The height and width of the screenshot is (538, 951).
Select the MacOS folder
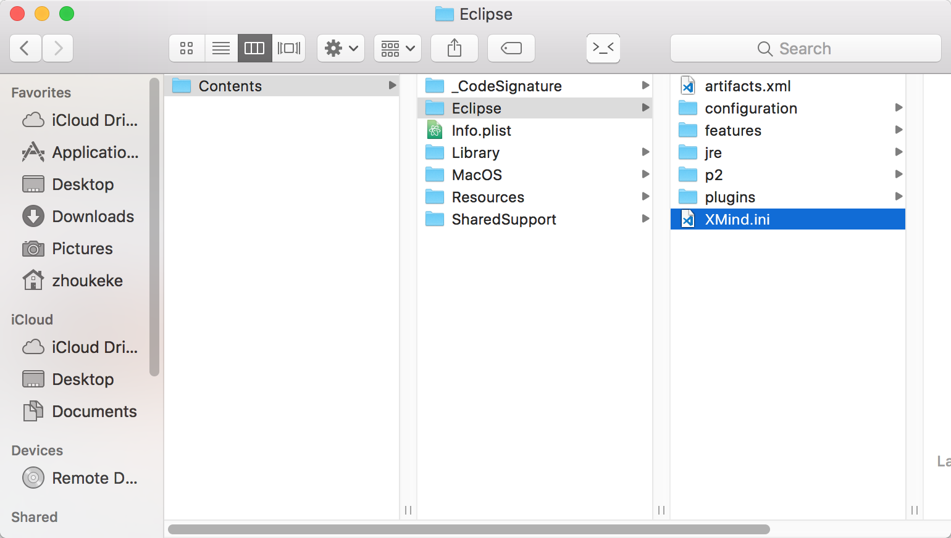535,175
